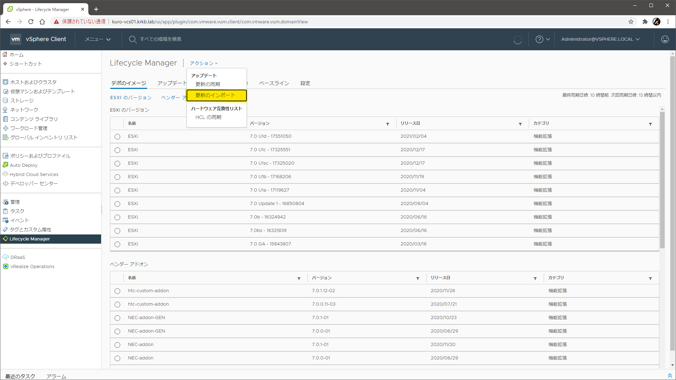The image size is (676, 380).
Task: Bookmark page with the star icon
Action: (x=631, y=22)
